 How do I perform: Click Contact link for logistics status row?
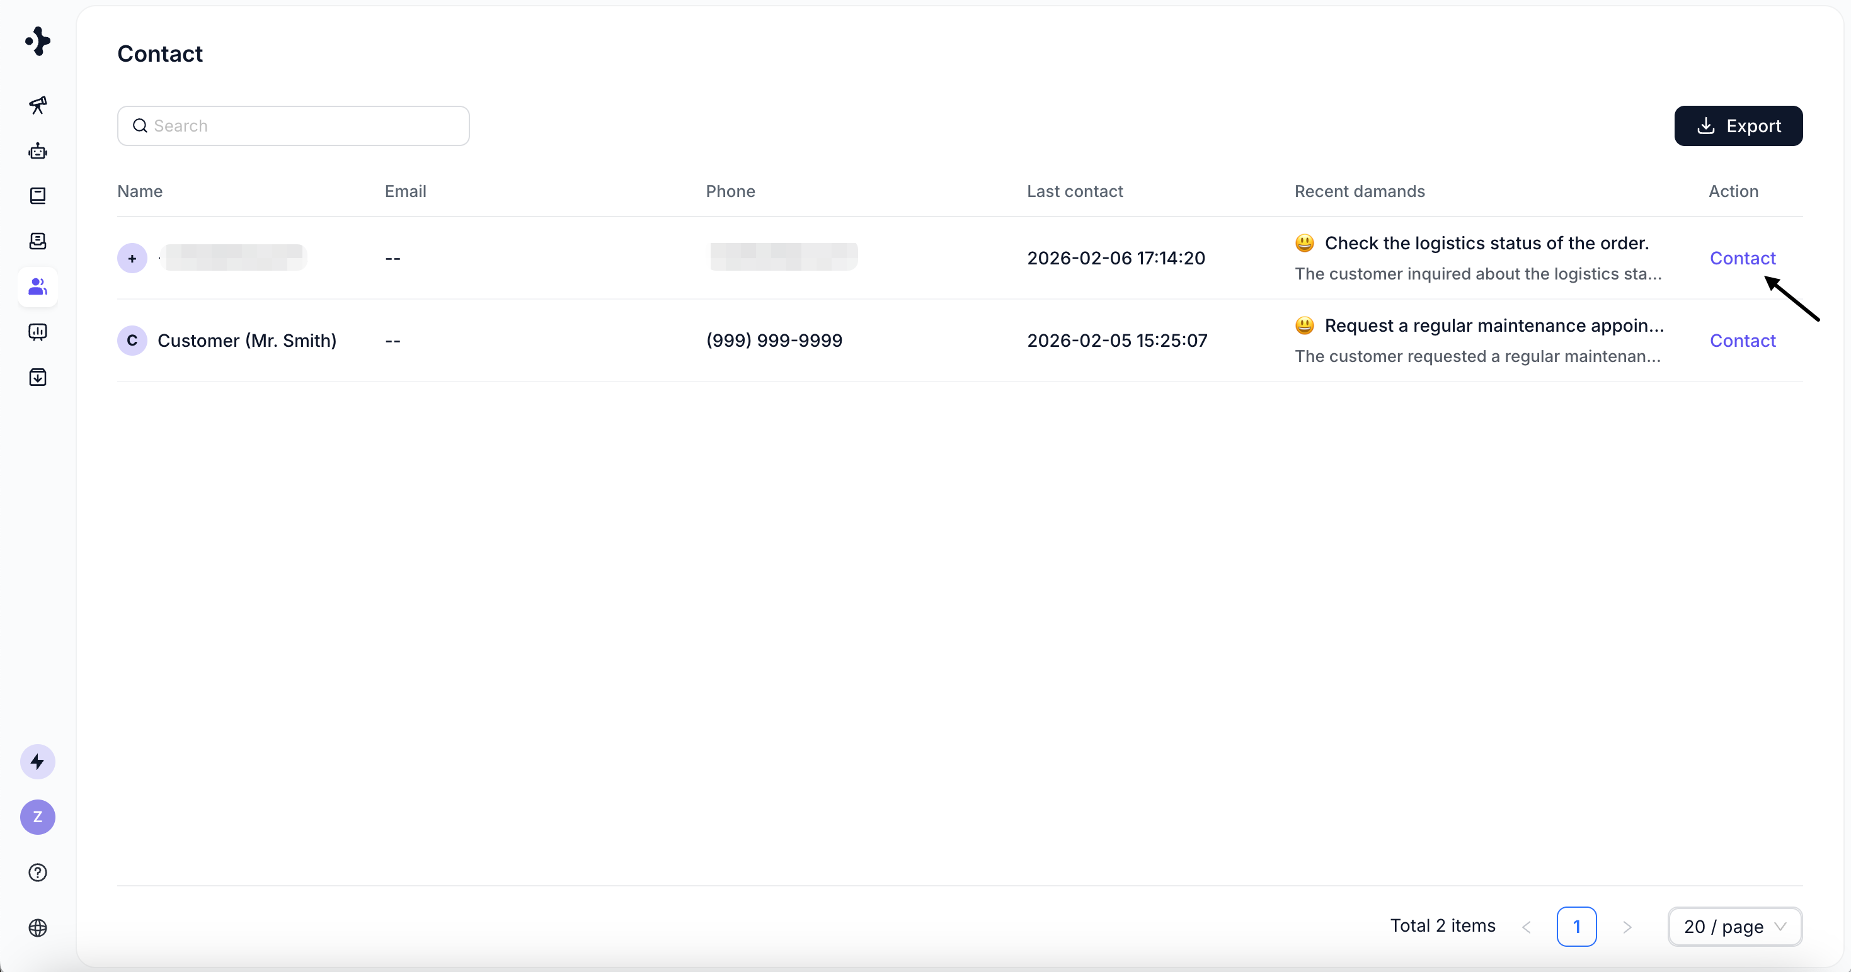click(x=1742, y=257)
